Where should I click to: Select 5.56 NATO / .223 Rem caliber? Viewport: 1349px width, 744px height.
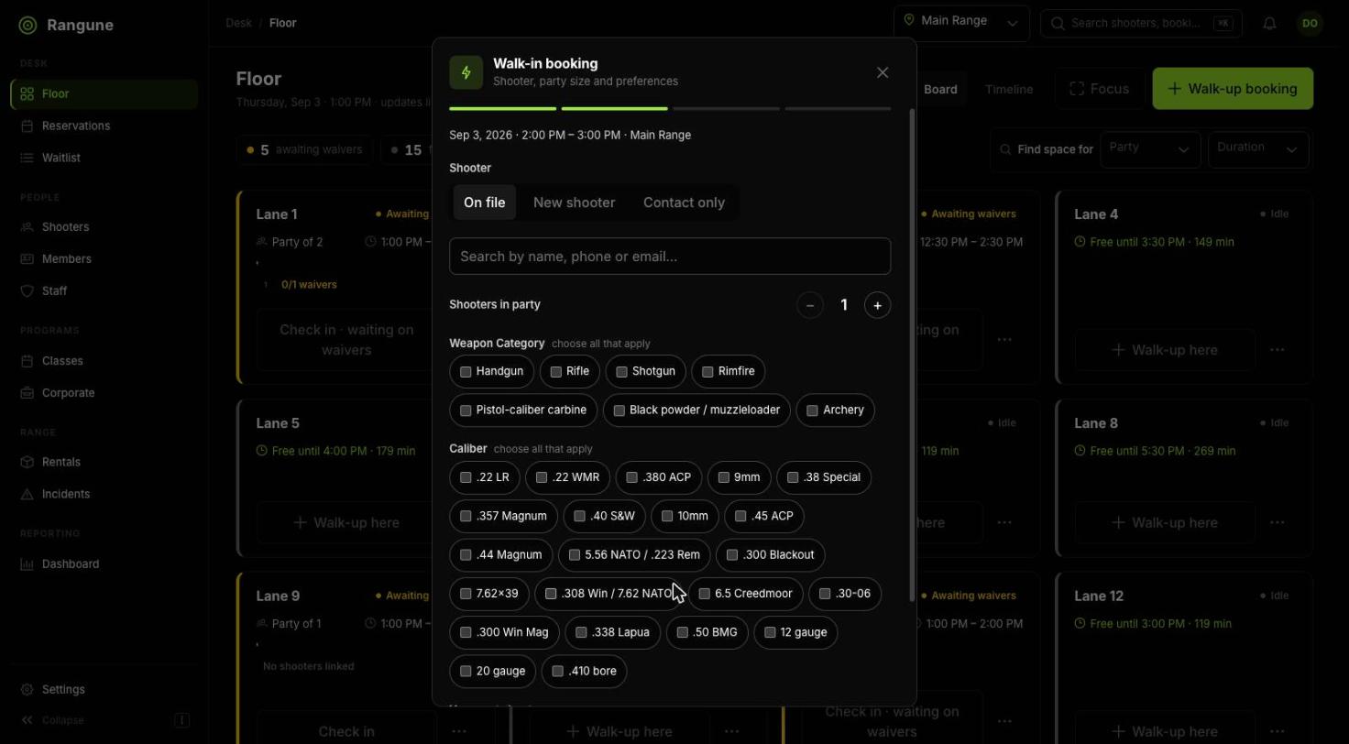(634, 554)
